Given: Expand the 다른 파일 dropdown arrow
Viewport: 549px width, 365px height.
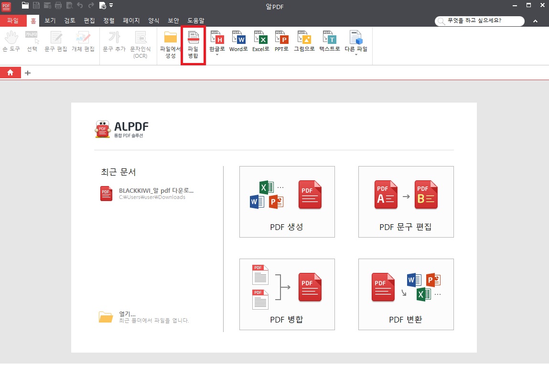Looking at the screenshot, I should [x=356, y=55].
